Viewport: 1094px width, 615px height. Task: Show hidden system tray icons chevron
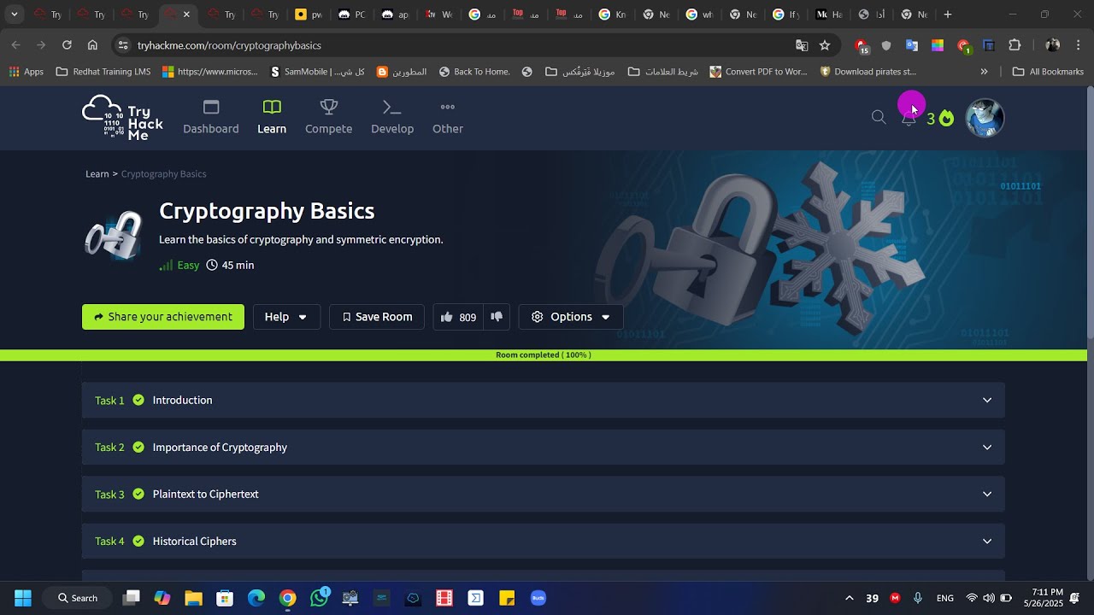point(849,598)
